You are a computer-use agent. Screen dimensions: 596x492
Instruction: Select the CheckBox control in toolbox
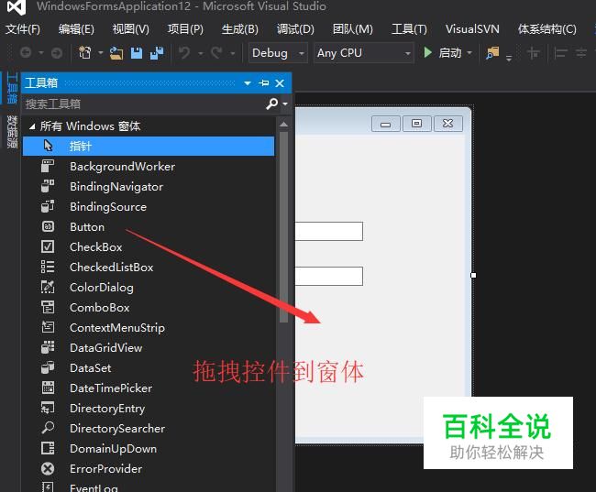pos(149,247)
